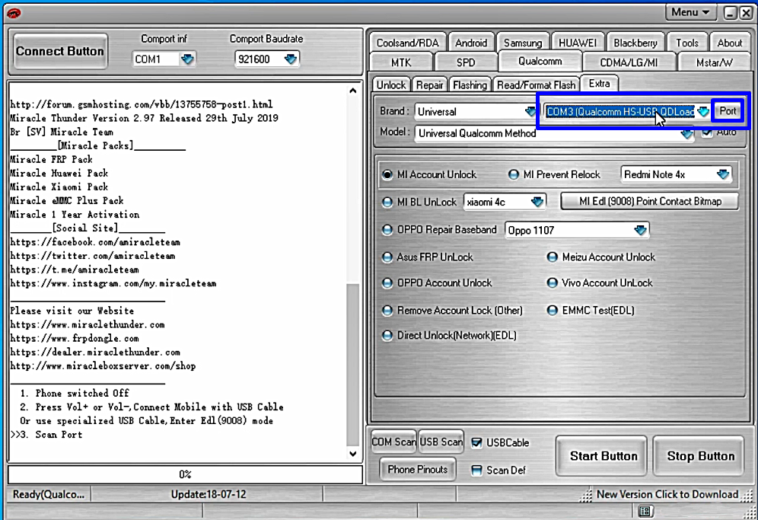This screenshot has width=758, height=520.
Task: Choose the EMMC Test(EDL) radio button
Action: click(553, 311)
